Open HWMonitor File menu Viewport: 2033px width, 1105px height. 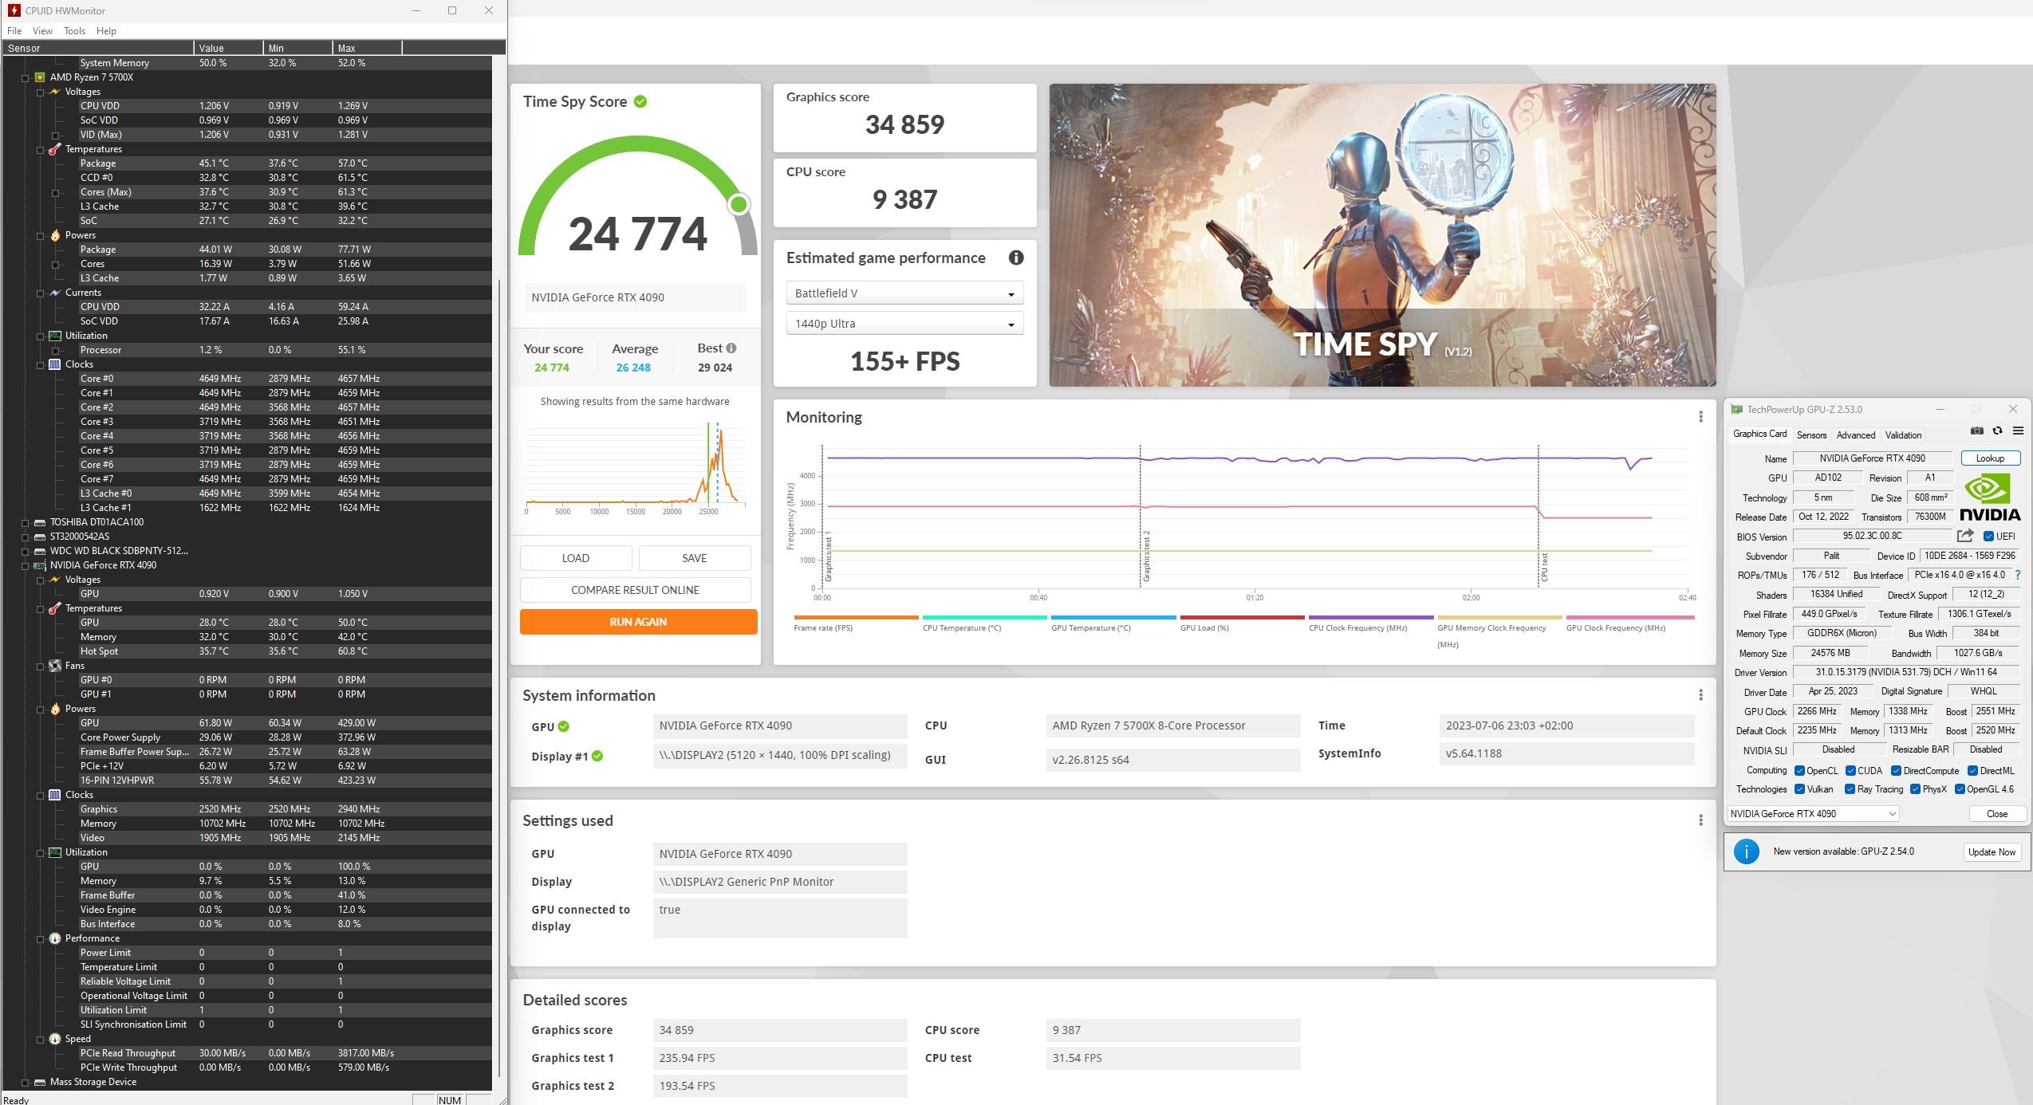tap(14, 31)
